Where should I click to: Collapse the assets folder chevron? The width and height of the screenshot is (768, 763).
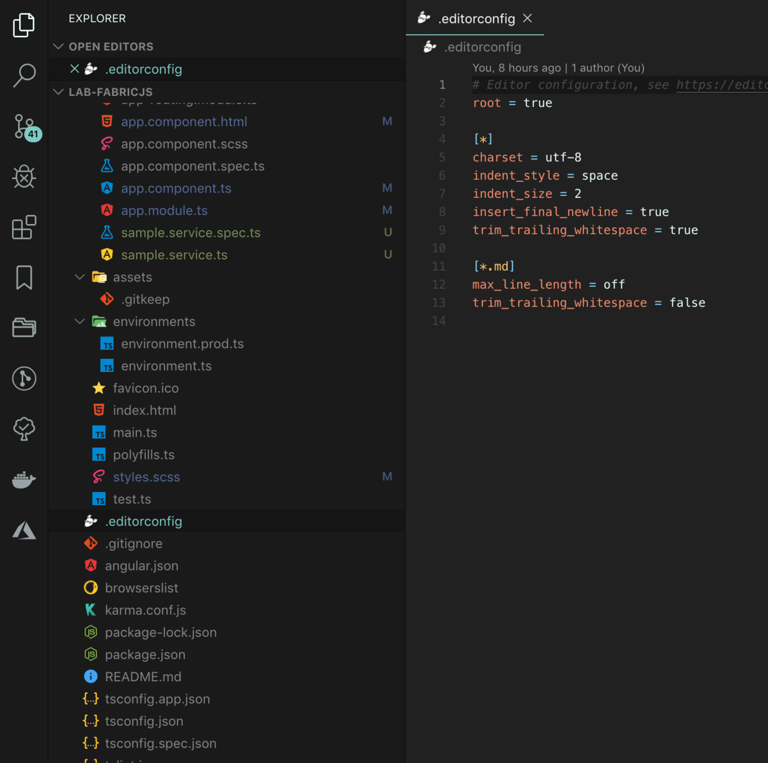coord(80,277)
